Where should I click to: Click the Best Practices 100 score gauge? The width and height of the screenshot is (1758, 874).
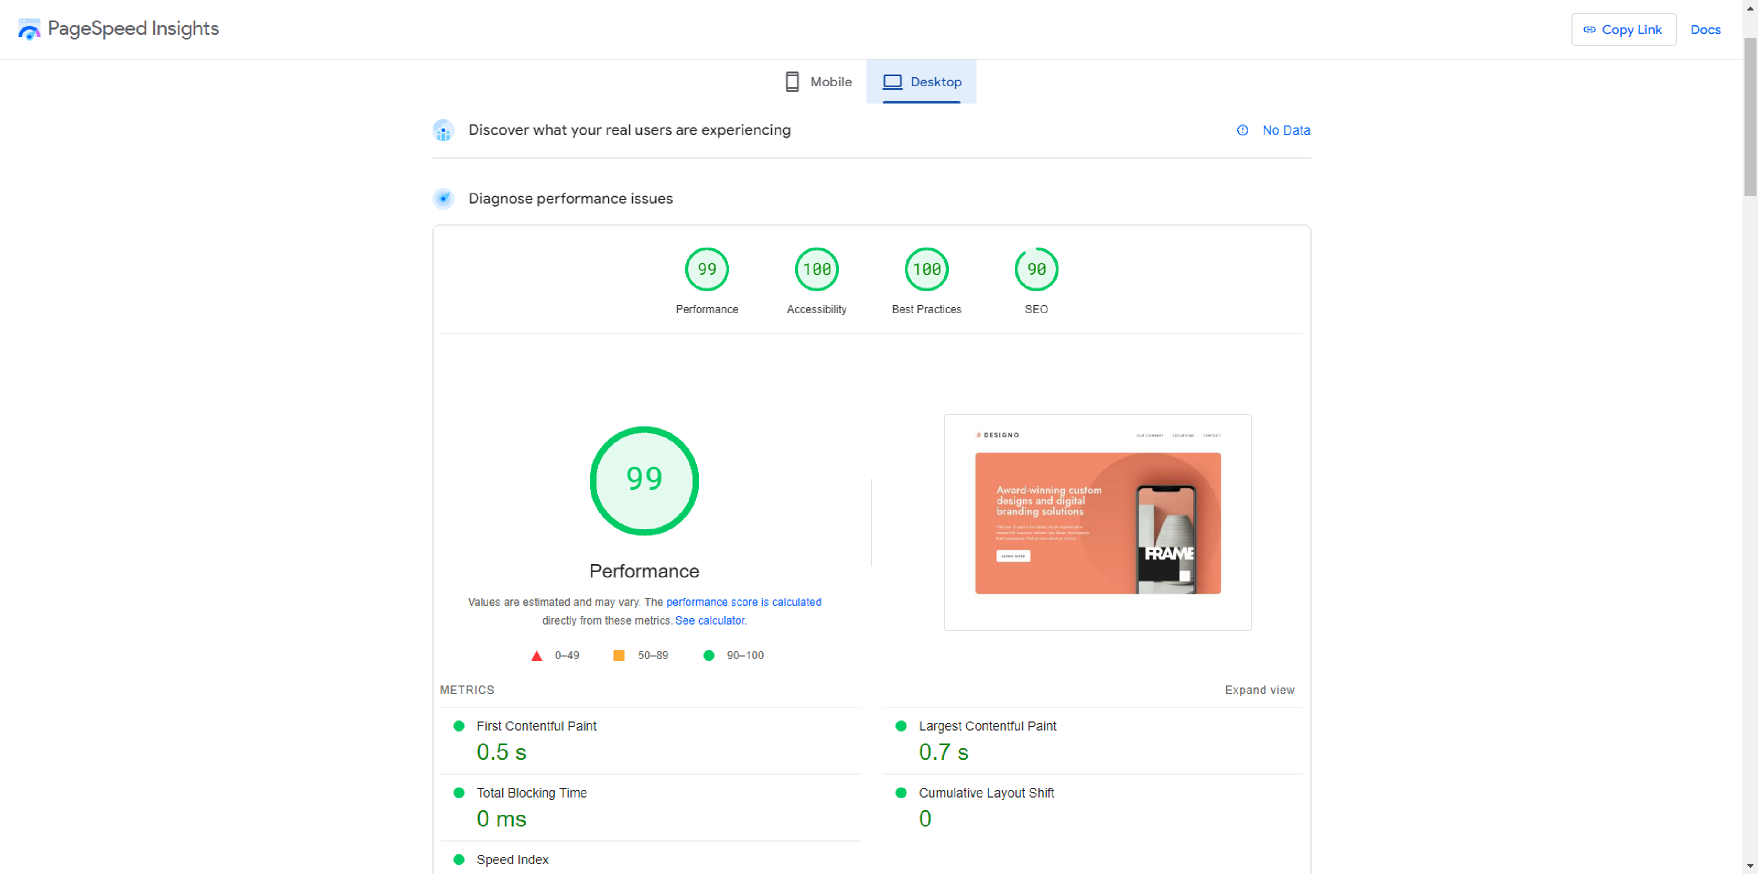click(926, 270)
